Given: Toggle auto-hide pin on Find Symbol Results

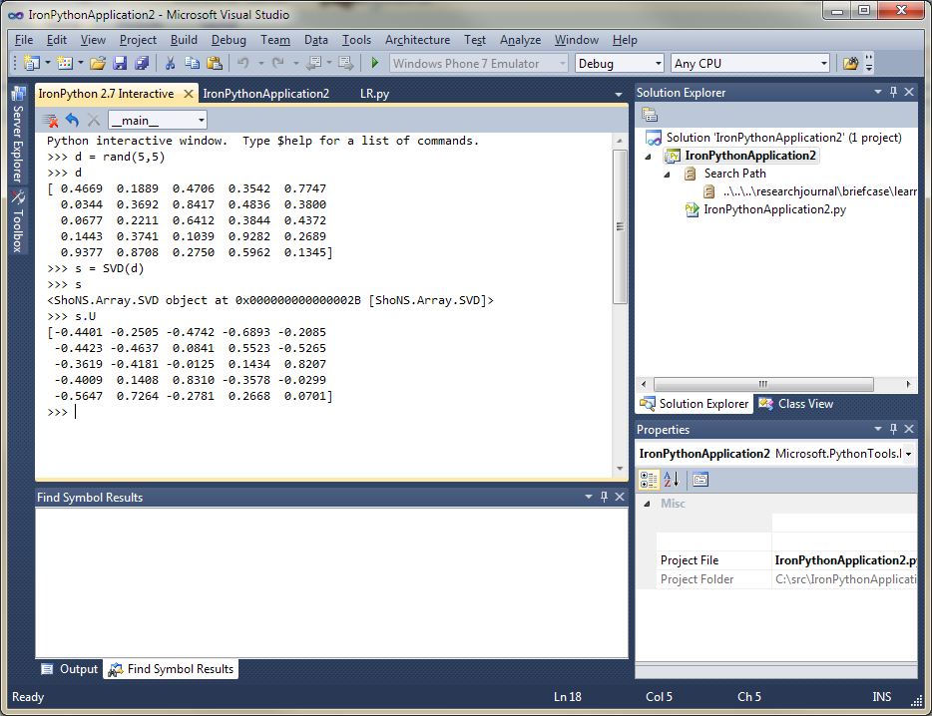Looking at the screenshot, I should pos(604,497).
